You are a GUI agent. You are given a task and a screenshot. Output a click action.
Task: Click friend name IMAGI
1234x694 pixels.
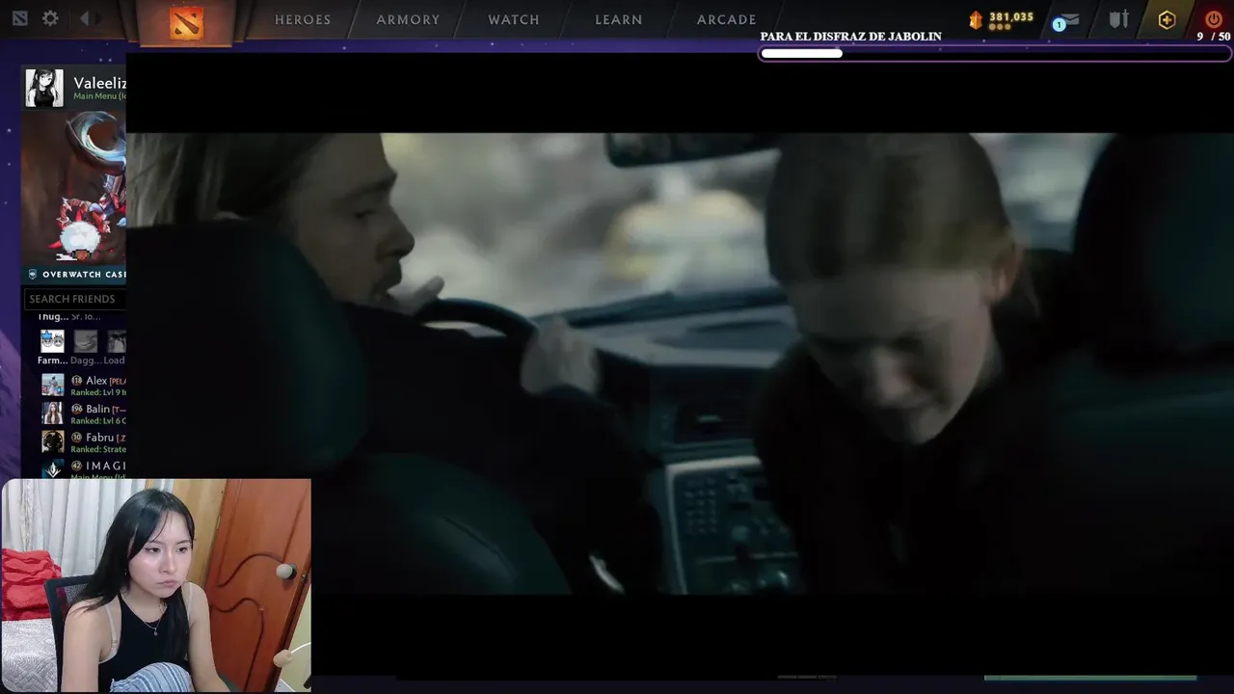point(106,466)
